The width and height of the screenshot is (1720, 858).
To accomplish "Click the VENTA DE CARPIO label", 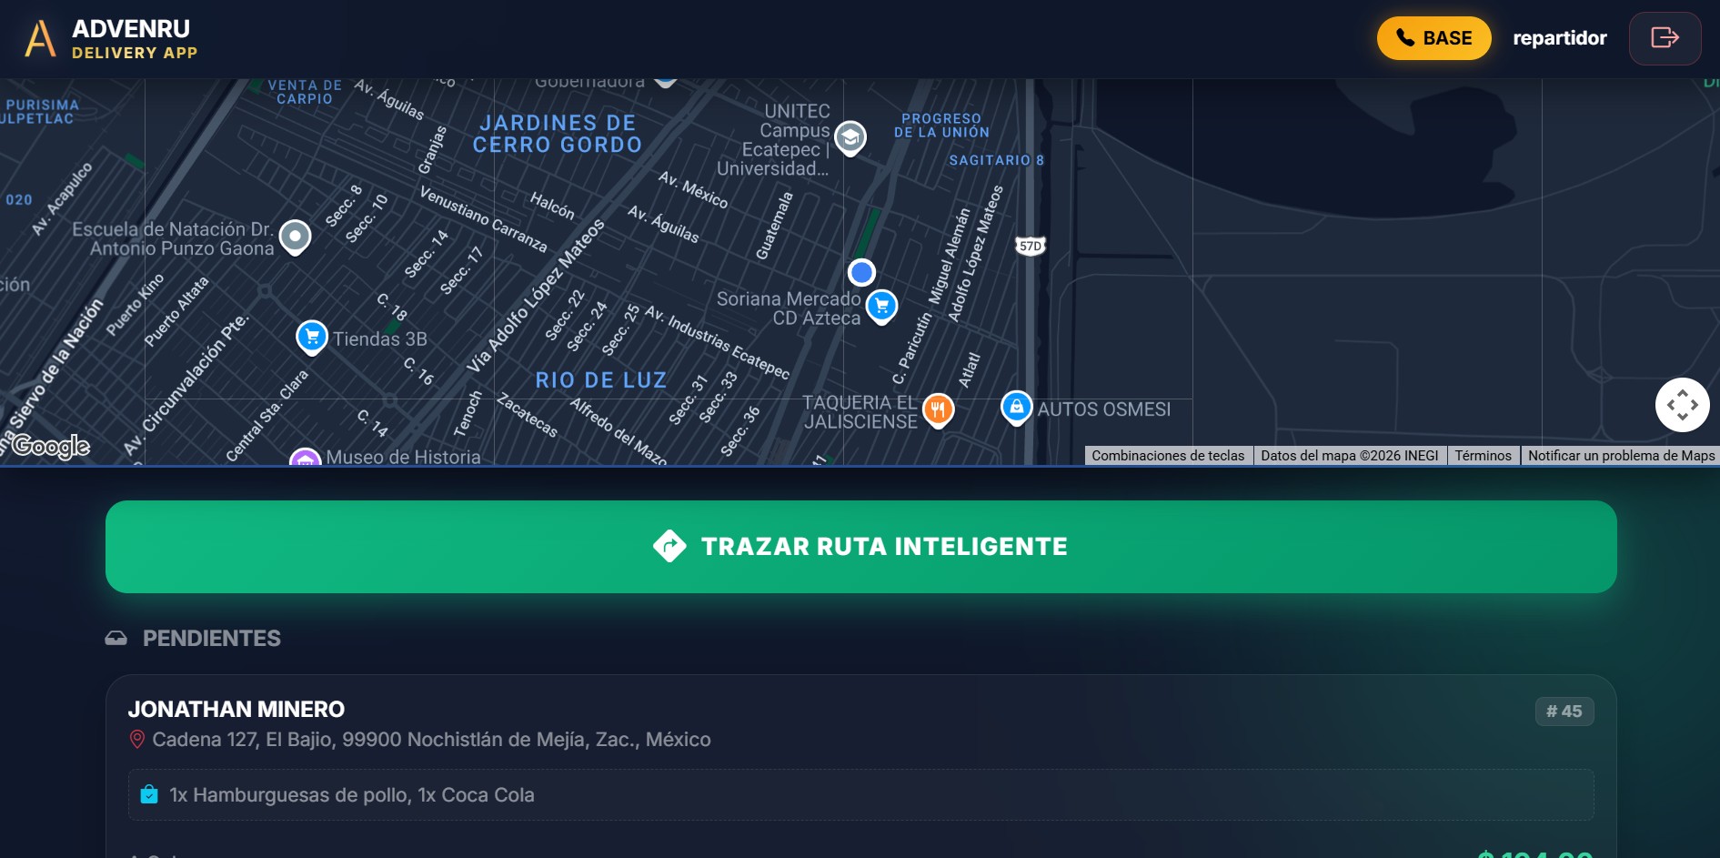I will point(305,92).
